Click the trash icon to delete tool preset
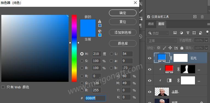The image size is (210, 103). [x=202, y=17]
